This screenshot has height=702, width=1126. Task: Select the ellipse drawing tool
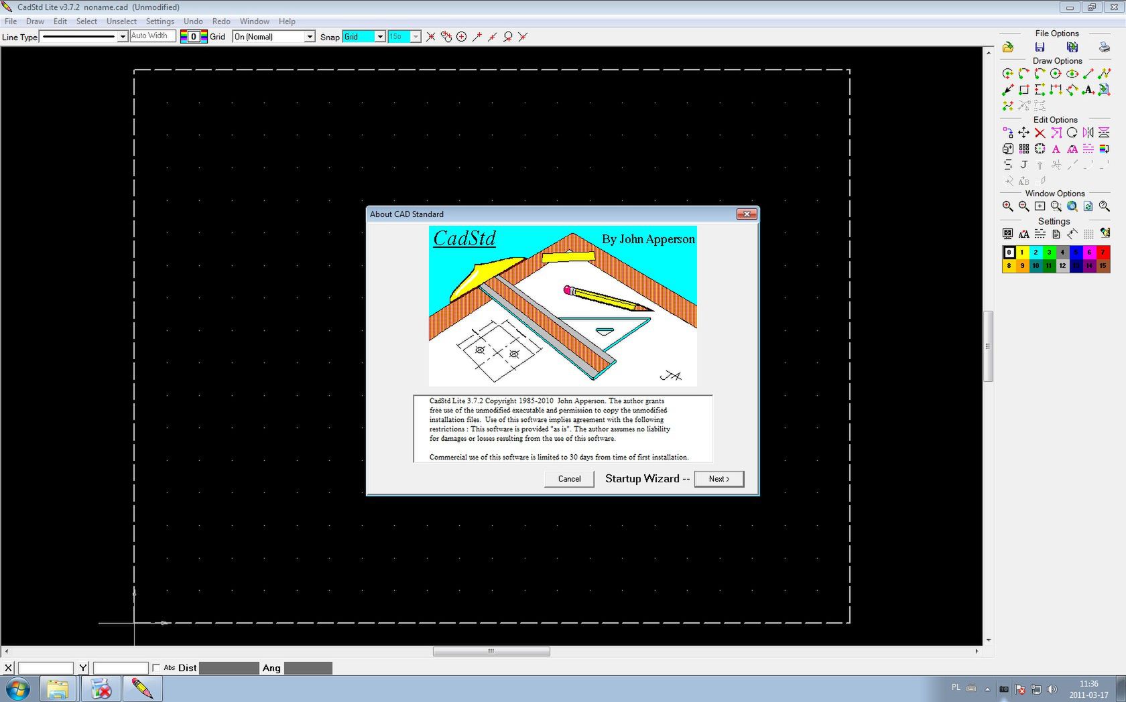(1072, 73)
